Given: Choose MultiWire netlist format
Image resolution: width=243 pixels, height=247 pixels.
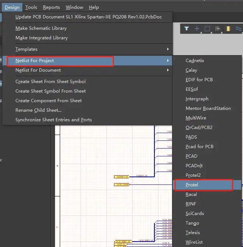Looking at the screenshot, I should point(207,118).
